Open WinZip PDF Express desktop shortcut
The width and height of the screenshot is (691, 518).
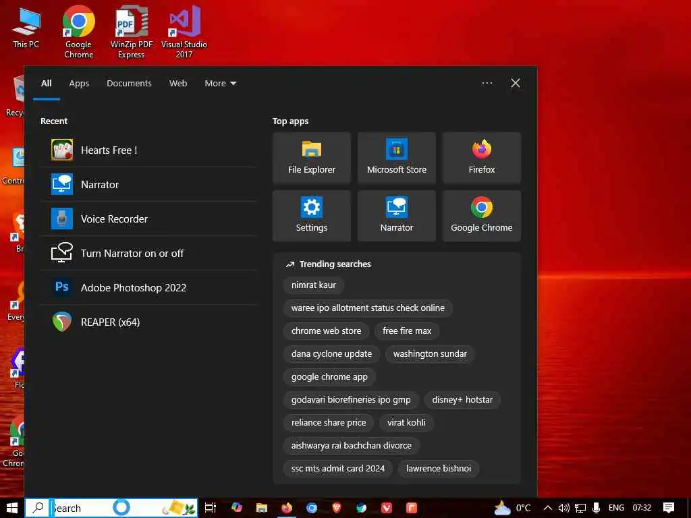tap(132, 32)
